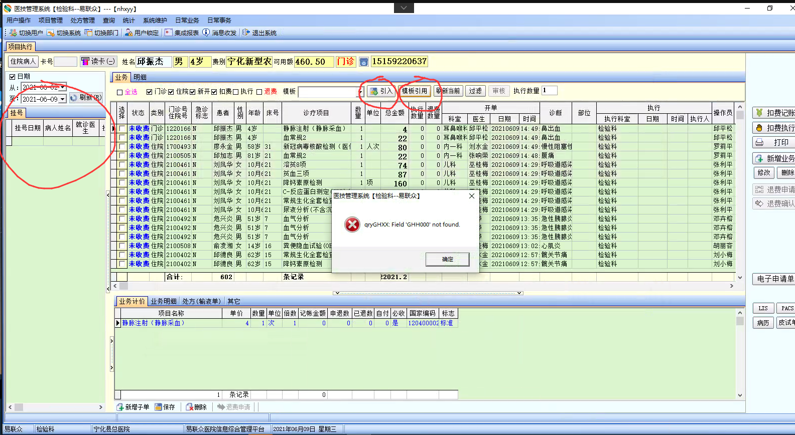This screenshot has height=435, width=795.
Task: Collapse the left panel splitter arrow
Action: point(107,195)
